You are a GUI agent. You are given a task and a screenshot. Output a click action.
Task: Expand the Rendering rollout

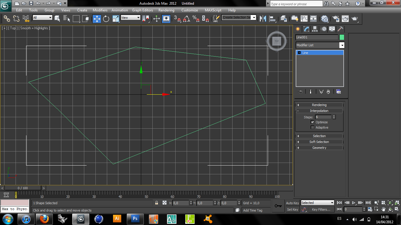(319, 105)
